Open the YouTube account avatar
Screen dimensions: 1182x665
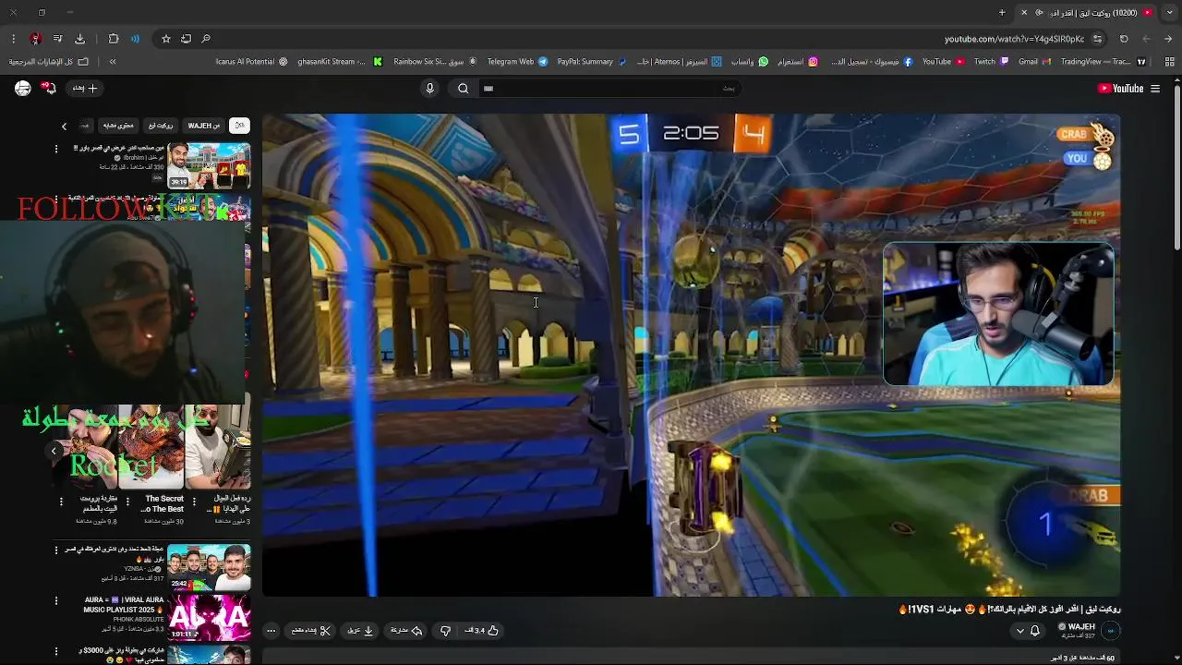23,89
